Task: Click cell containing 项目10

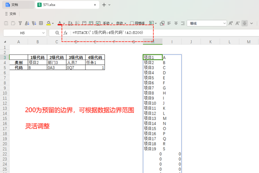Action: (x=153, y=103)
